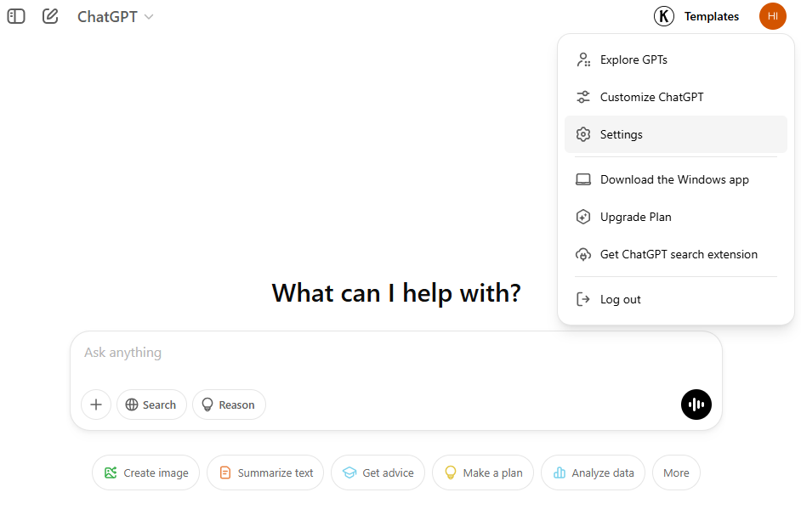Start voice mode with waveform button
This screenshot has width=801, height=515.
point(696,405)
